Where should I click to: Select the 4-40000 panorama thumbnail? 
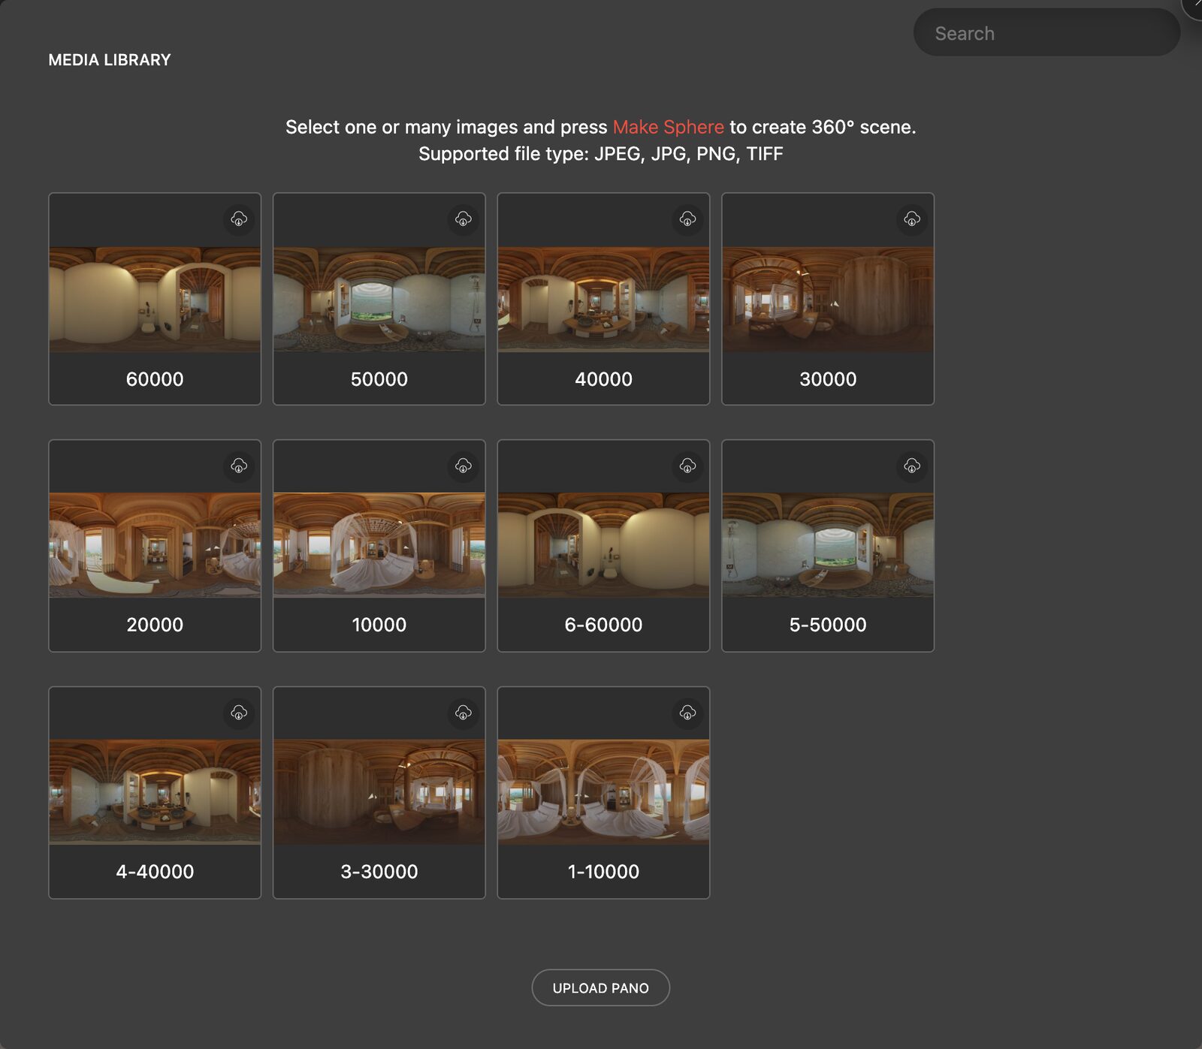(155, 792)
